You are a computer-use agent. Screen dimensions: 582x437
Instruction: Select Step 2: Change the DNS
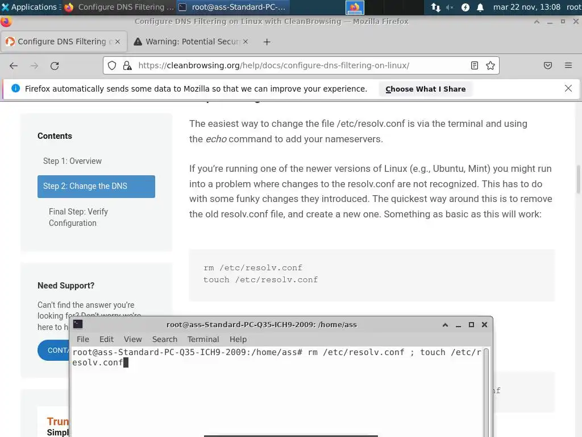tap(96, 186)
